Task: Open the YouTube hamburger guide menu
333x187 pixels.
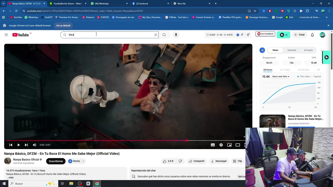Action: click(6, 35)
